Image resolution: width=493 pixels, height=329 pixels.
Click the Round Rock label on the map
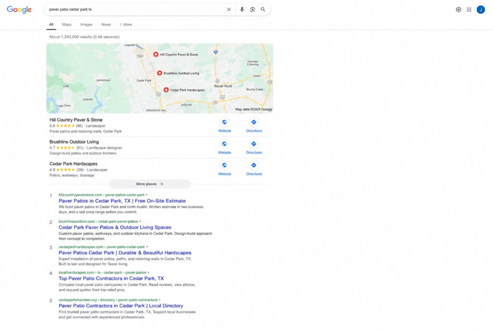(223, 86)
